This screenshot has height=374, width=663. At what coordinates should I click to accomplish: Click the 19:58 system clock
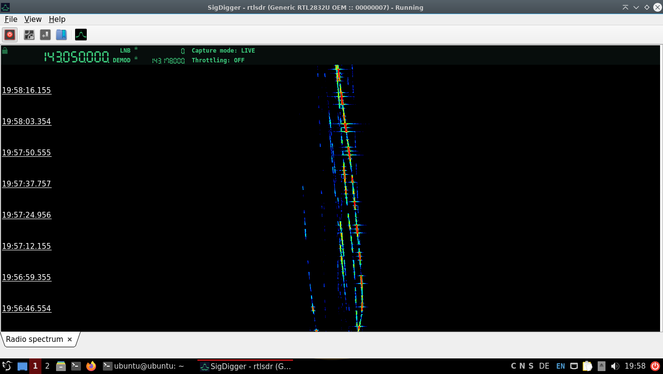tap(635, 366)
